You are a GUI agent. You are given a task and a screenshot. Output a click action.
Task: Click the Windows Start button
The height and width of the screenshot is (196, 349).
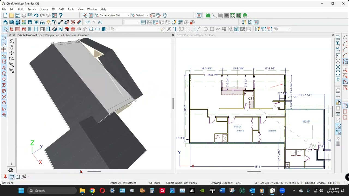click(x=21, y=191)
